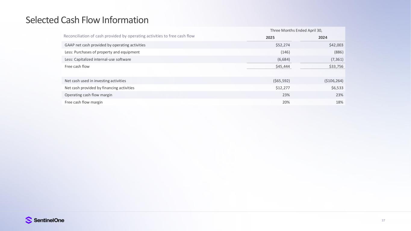Click the $42,003 operating cash value
This screenshot has height=231, width=411.
(336, 45)
